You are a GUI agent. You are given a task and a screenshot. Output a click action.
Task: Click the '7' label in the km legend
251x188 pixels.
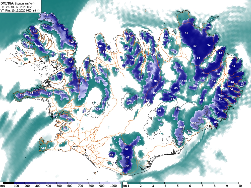tap(202, 186)
